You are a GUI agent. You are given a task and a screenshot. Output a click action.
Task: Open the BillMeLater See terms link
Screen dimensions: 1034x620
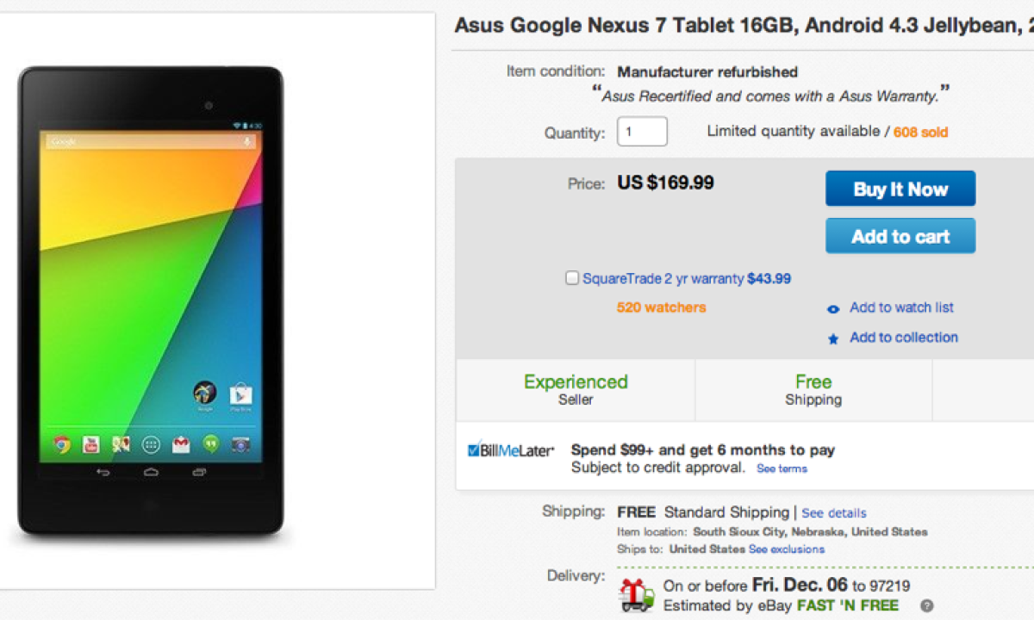tap(782, 468)
